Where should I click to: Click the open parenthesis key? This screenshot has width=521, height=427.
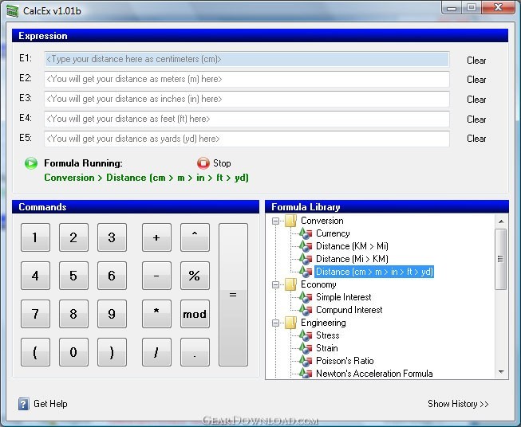pyautogui.click(x=35, y=352)
